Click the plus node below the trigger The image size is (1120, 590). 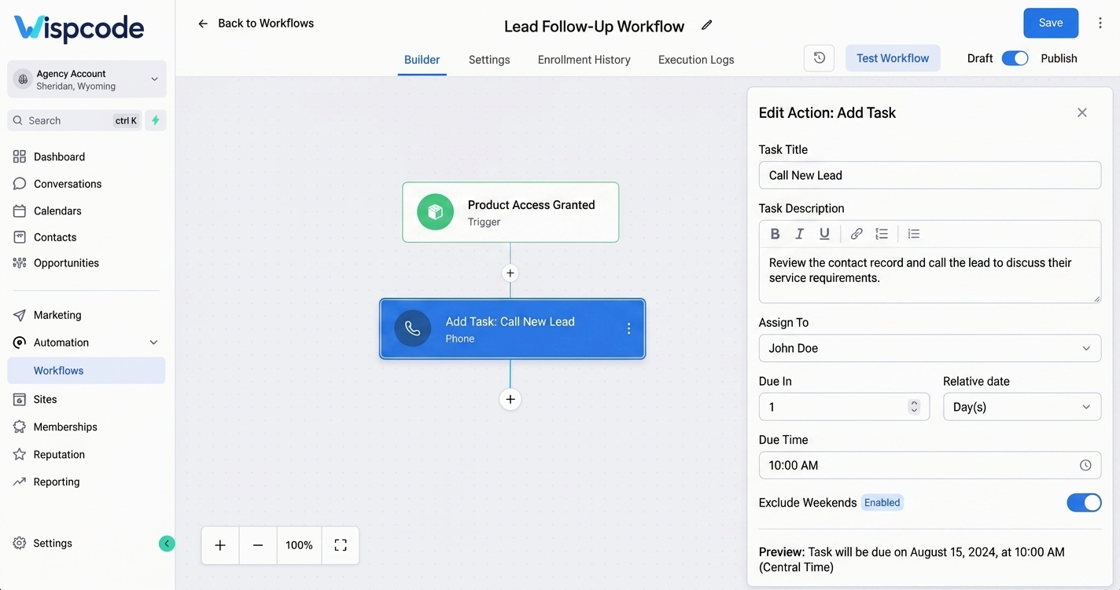(x=510, y=273)
